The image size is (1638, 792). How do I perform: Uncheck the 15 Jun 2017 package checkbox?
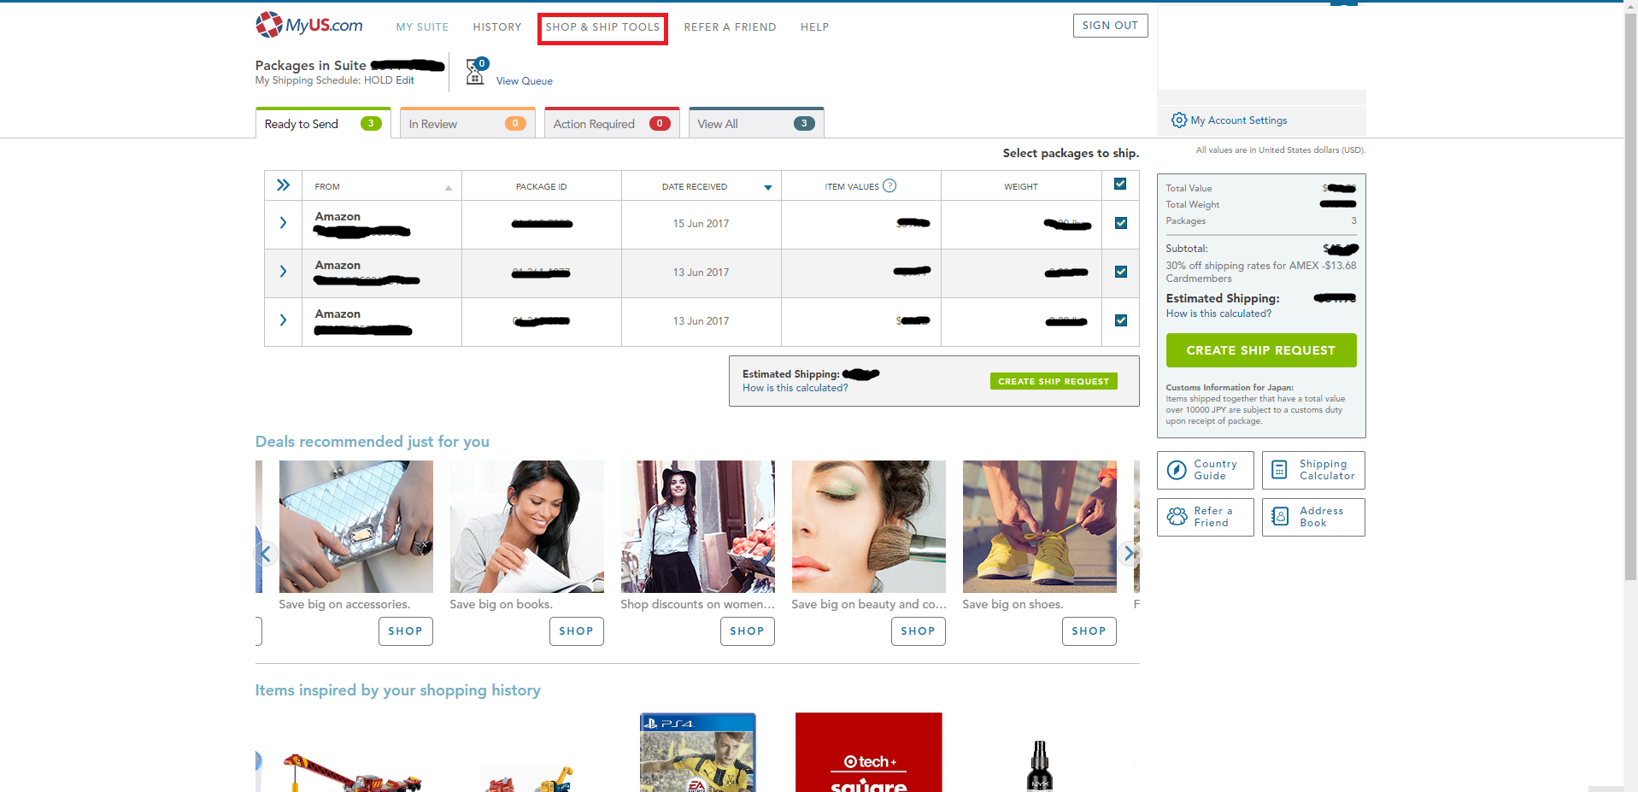tap(1120, 223)
